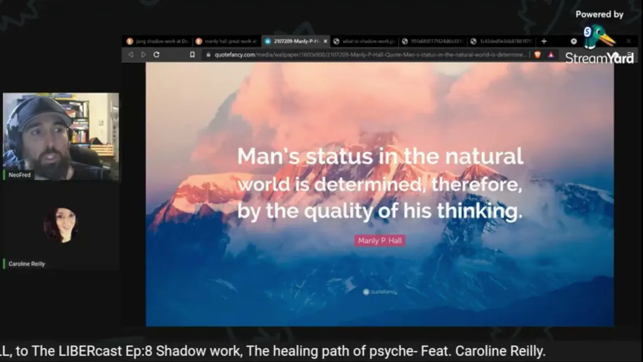Viewport: 643px width, 362px height.
Task: Open the Brave Shields lion icon
Action: click(x=538, y=55)
